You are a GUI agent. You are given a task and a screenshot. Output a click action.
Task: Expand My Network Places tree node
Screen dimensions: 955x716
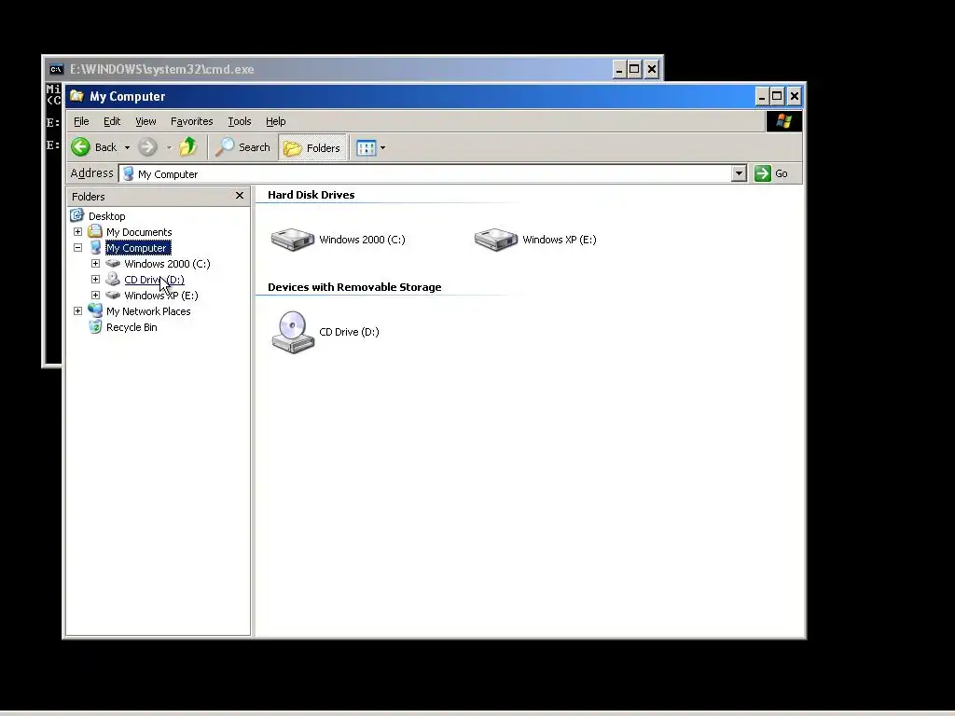[78, 311]
